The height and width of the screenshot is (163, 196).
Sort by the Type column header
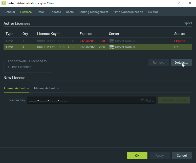pyautogui.click(x=9, y=34)
